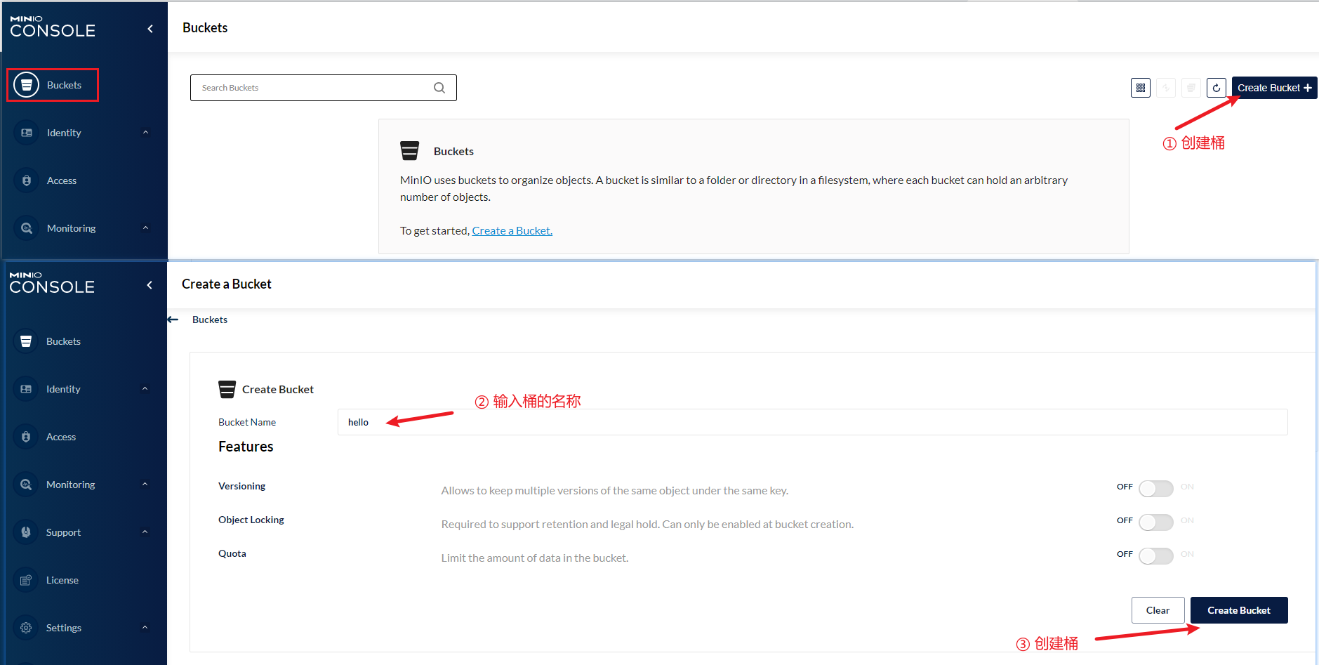
Task: Click the 'Create a Bucket' page title
Action: [227, 284]
